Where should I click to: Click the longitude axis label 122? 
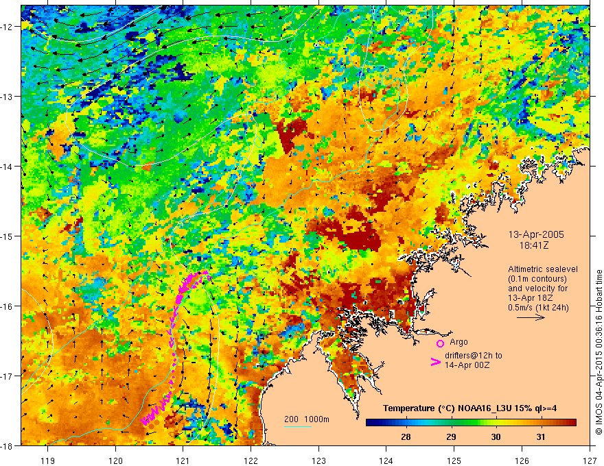[251, 461]
